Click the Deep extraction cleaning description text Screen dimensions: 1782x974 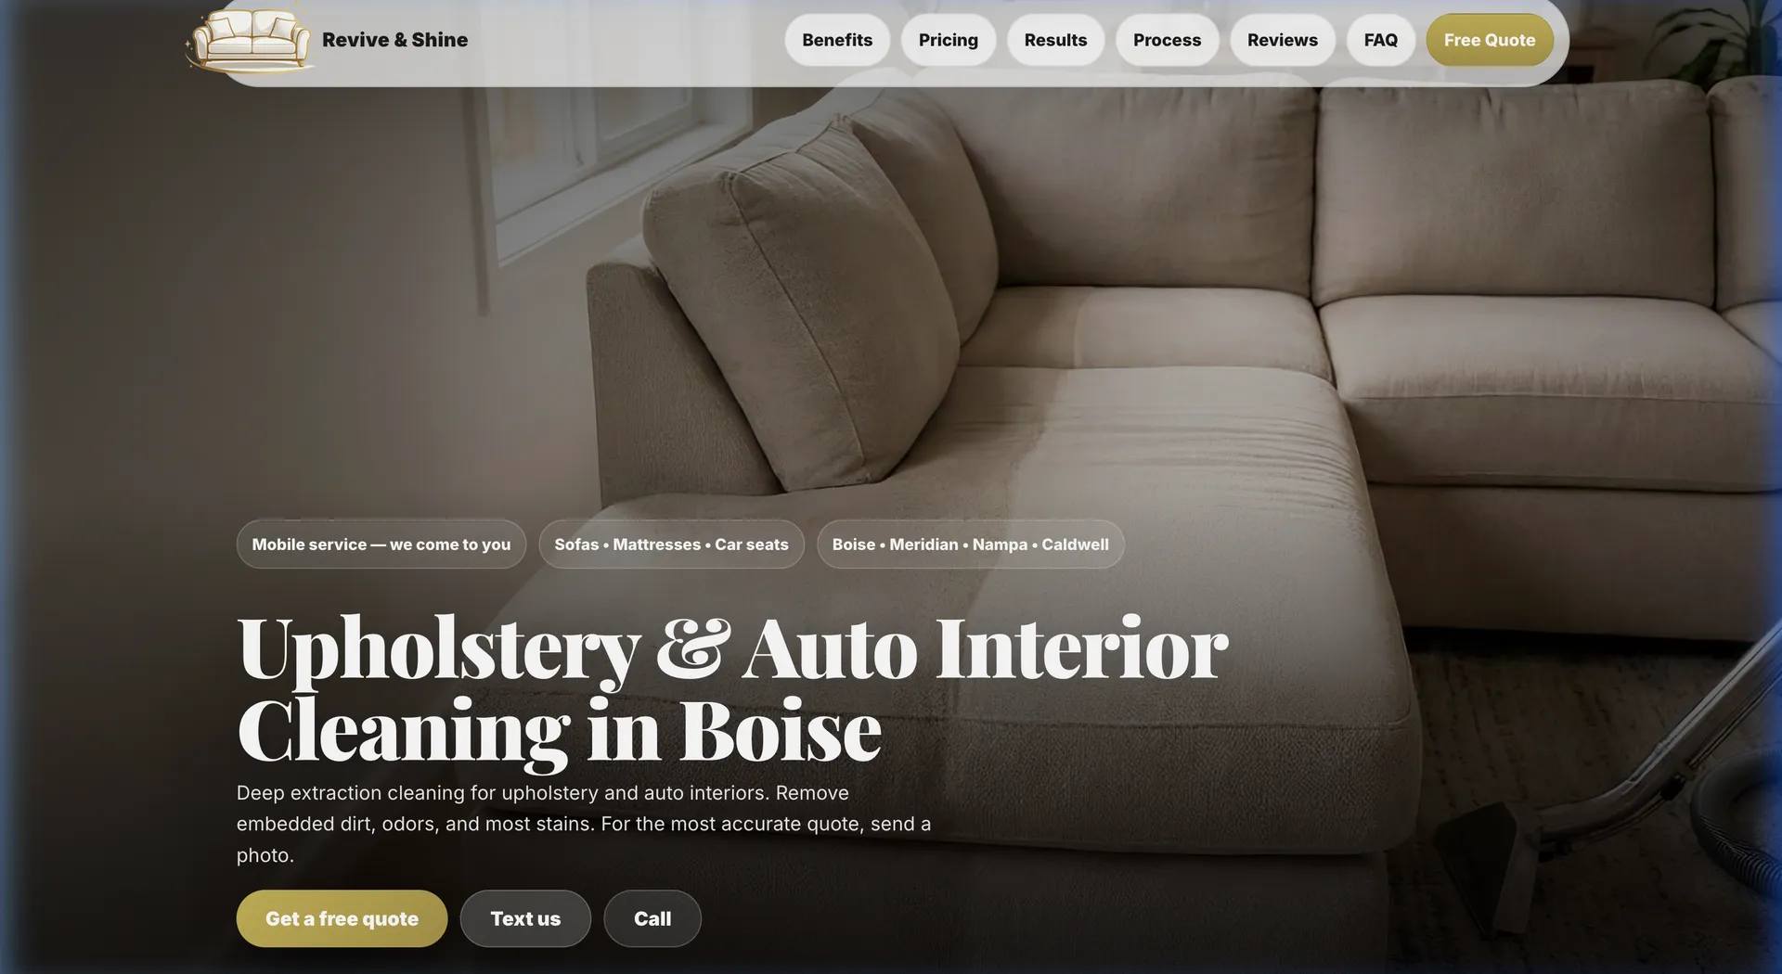584,824
